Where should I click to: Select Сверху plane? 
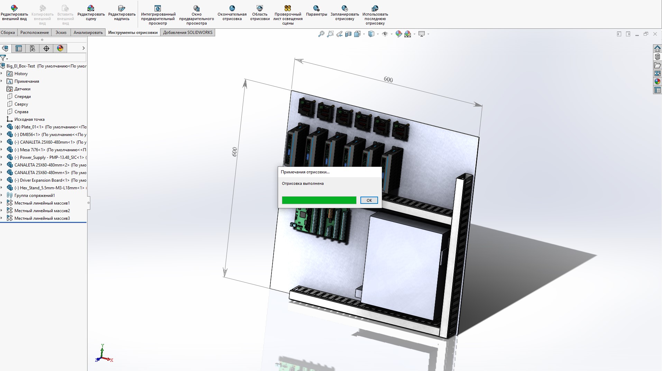pyautogui.click(x=18, y=104)
